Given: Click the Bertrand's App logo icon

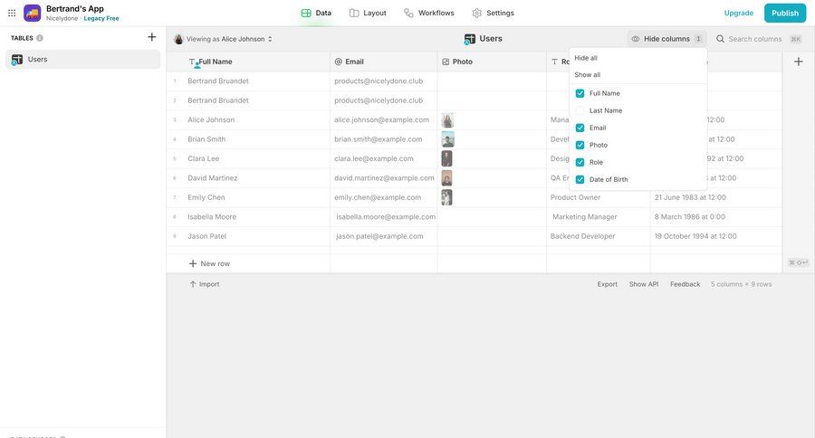Looking at the screenshot, I should tap(33, 13).
